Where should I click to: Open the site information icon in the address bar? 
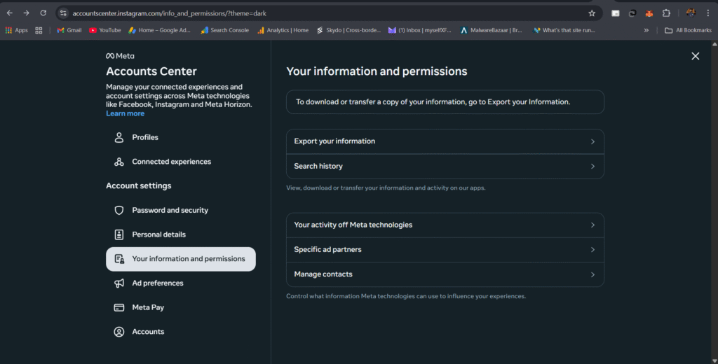click(63, 13)
